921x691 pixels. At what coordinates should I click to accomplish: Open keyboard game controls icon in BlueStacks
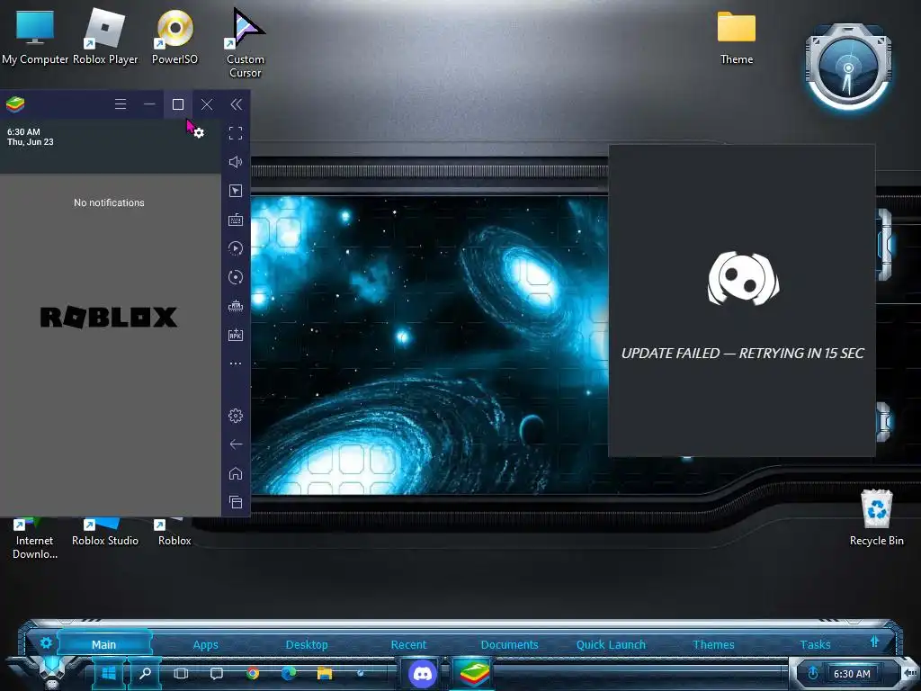click(x=236, y=220)
